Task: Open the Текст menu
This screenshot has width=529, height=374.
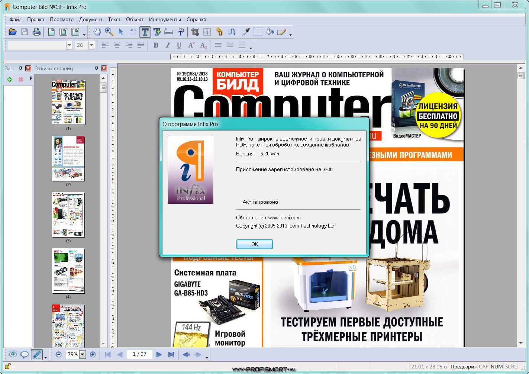Action: (114, 19)
